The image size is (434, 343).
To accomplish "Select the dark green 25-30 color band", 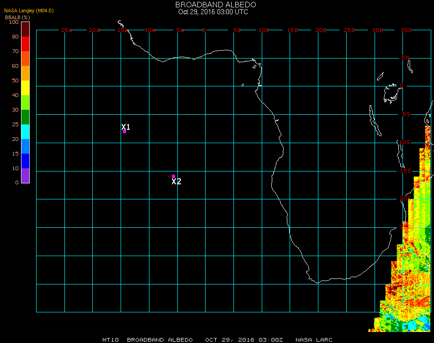I will (25, 117).
